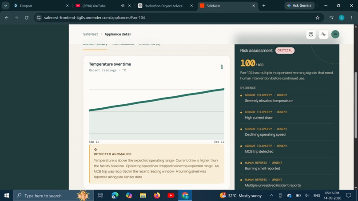Open the battery status icon
This screenshot has width=358, height=201.
[x=298, y=196]
